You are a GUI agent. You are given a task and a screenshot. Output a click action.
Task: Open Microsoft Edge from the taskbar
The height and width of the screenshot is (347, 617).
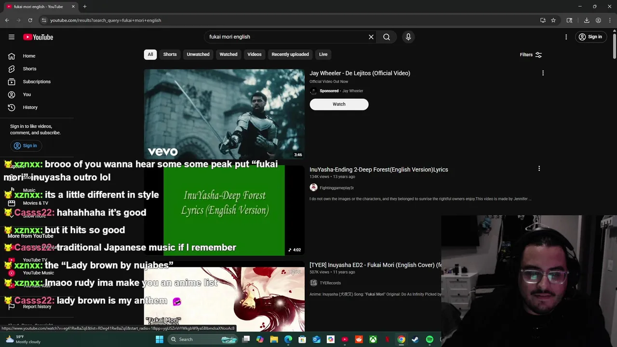click(x=288, y=339)
